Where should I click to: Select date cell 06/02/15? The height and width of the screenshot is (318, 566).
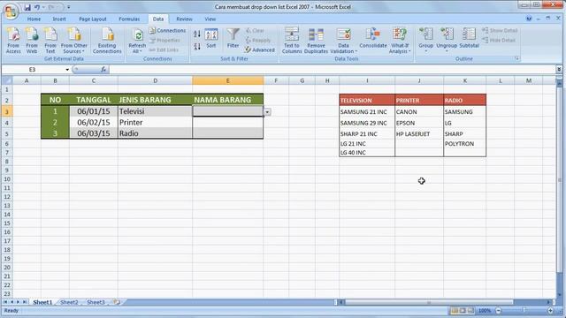coord(94,122)
